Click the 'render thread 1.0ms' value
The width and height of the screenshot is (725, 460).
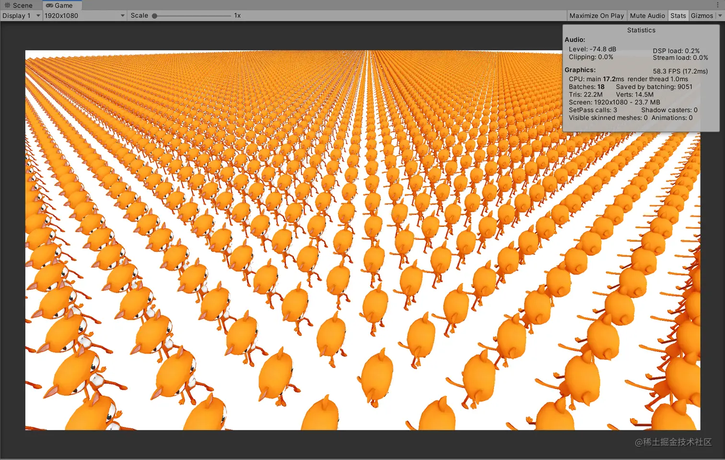[x=657, y=79]
